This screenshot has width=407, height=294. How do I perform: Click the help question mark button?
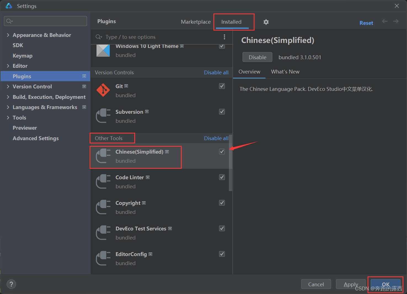click(x=11, y=284)
